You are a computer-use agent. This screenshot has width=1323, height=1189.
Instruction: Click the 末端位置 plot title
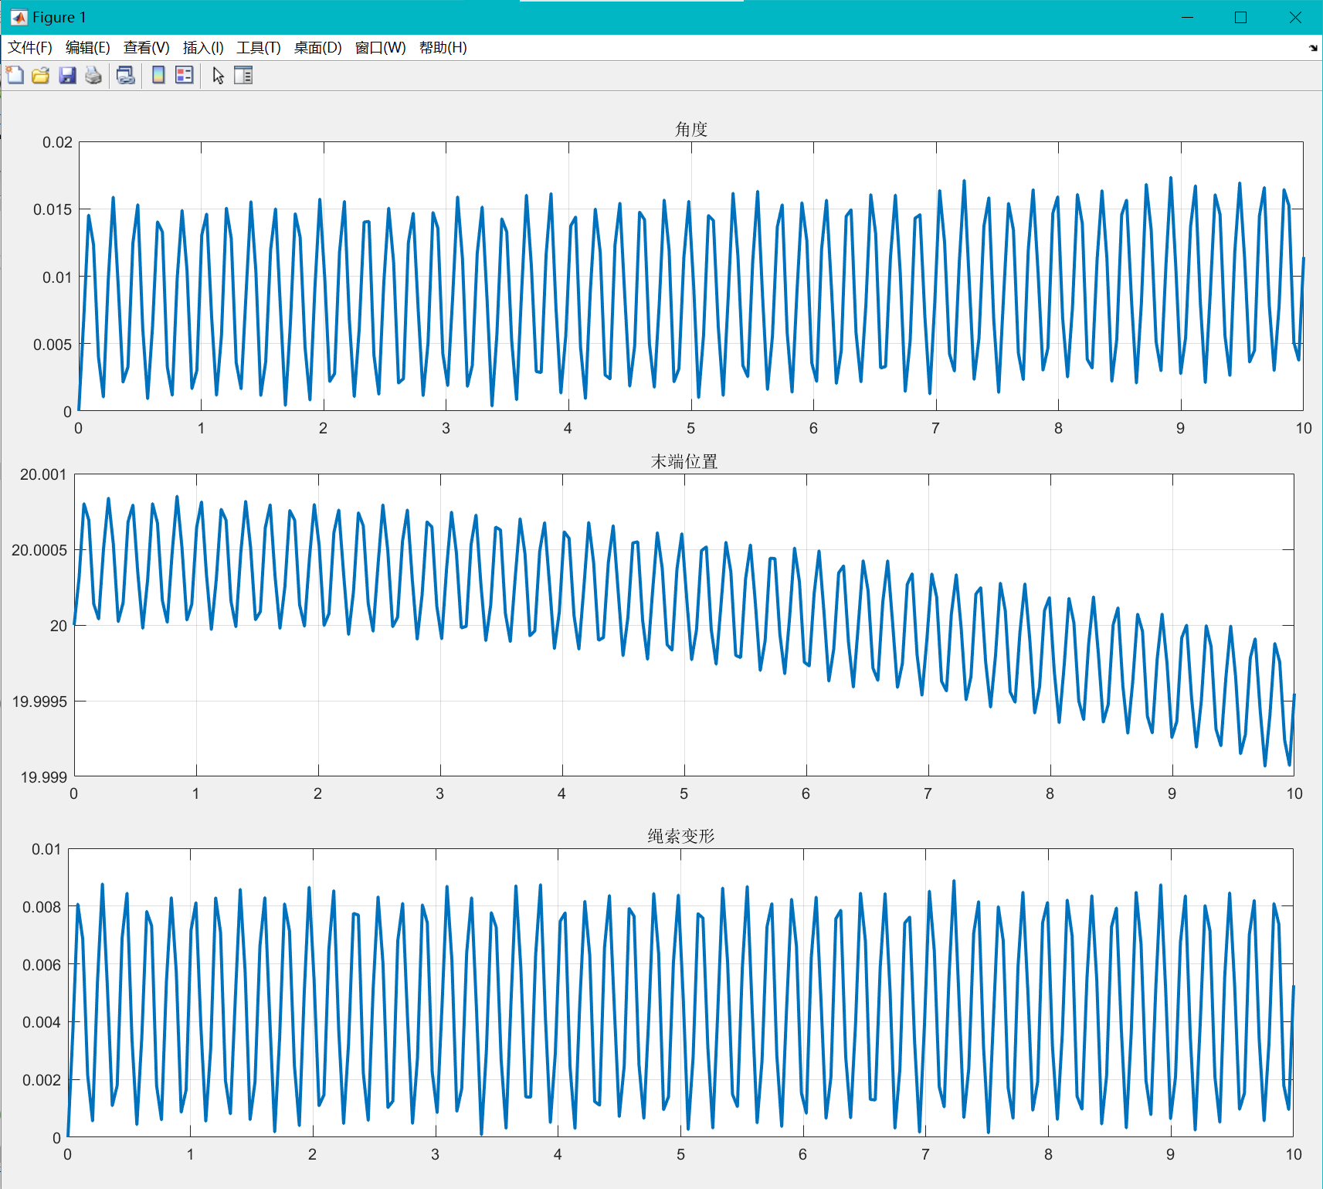(684, 461)
